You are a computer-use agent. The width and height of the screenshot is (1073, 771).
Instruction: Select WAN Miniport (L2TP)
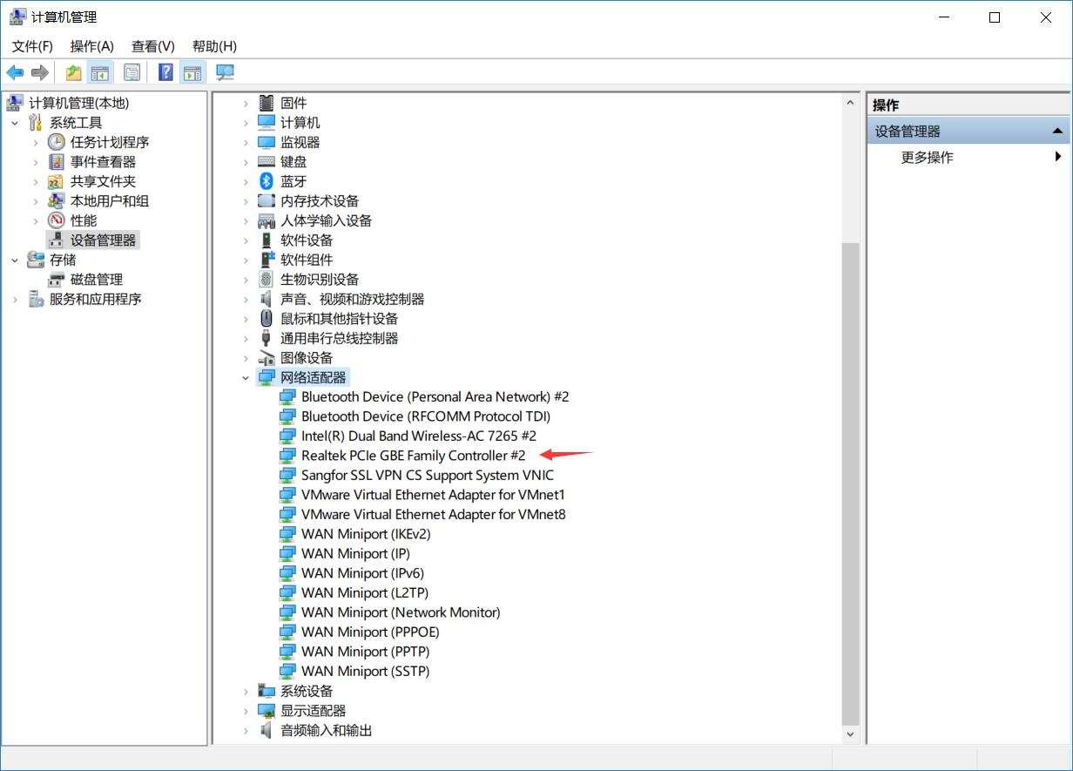pos(363,593)
